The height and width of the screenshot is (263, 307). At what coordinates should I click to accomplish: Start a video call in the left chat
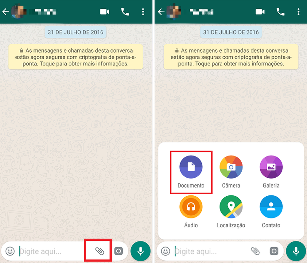[x=105, y=12]
